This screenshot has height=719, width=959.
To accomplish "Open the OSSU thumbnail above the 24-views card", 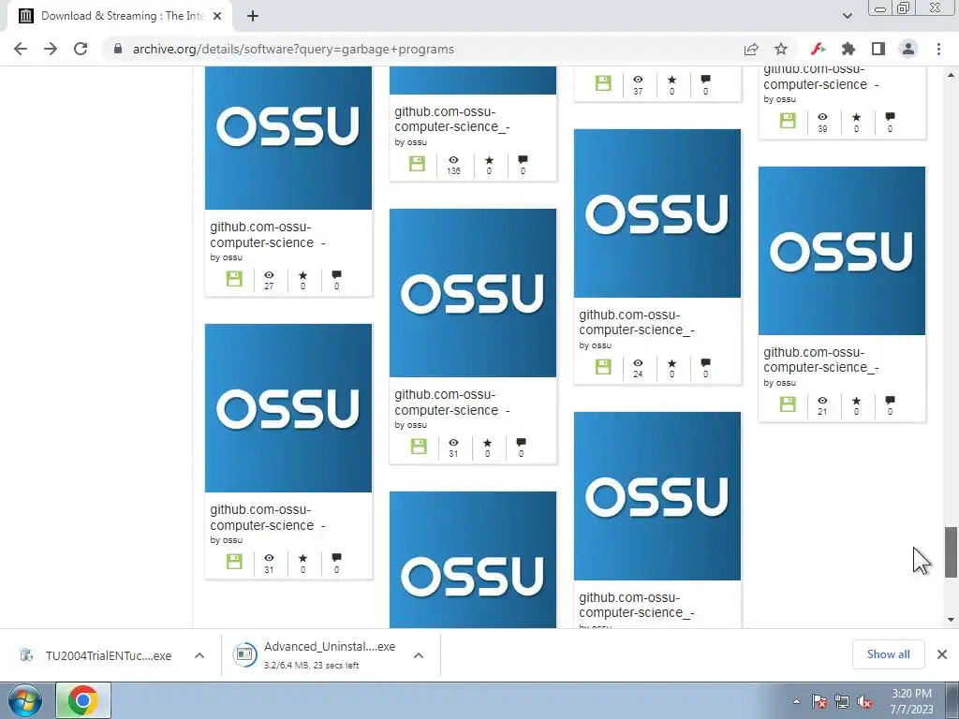I will pos(657,213).
